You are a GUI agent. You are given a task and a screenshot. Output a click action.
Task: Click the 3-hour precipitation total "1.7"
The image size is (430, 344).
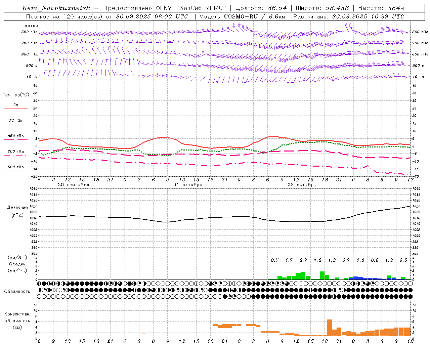[x=289, y=260]
